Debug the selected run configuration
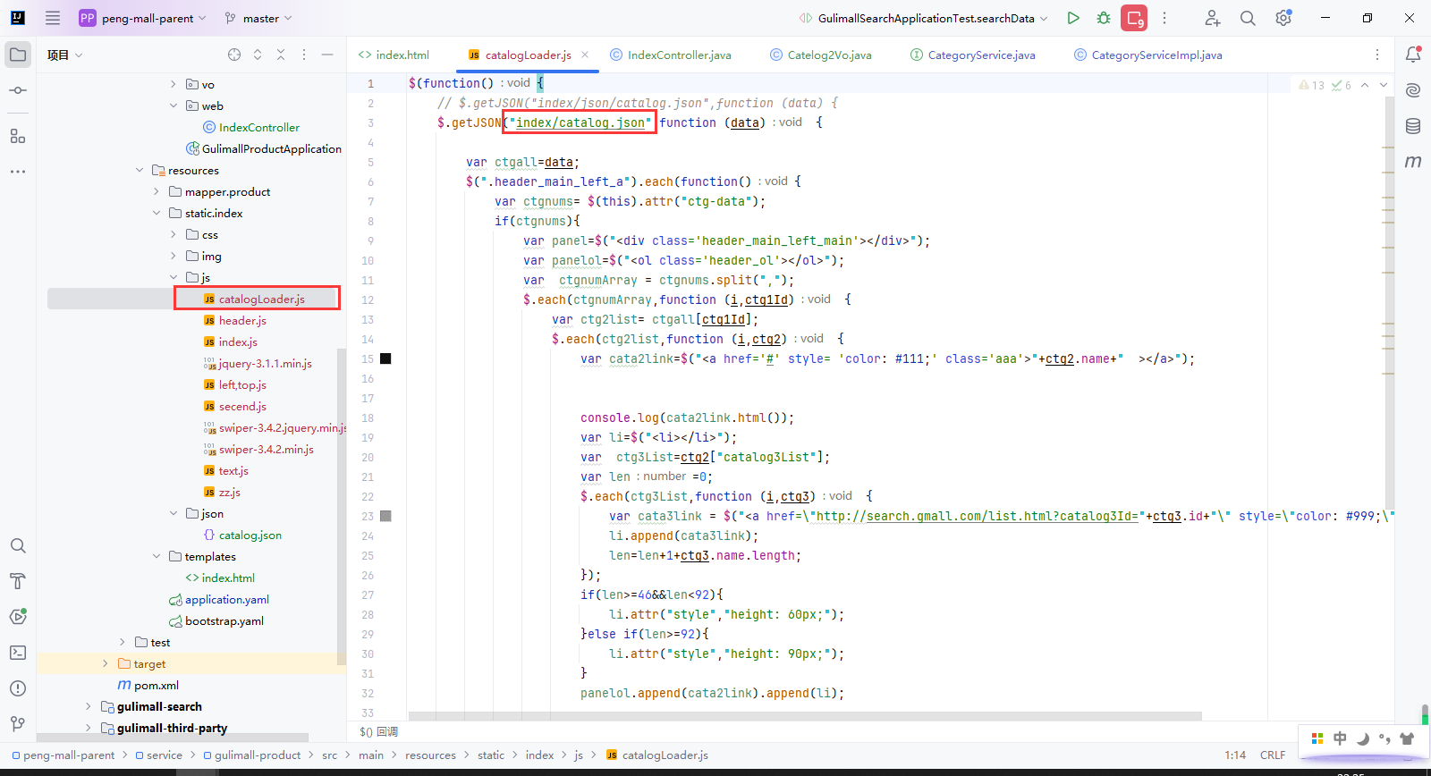The width and height of the screenshot is (1431, 776). (x=1104, y=18)
